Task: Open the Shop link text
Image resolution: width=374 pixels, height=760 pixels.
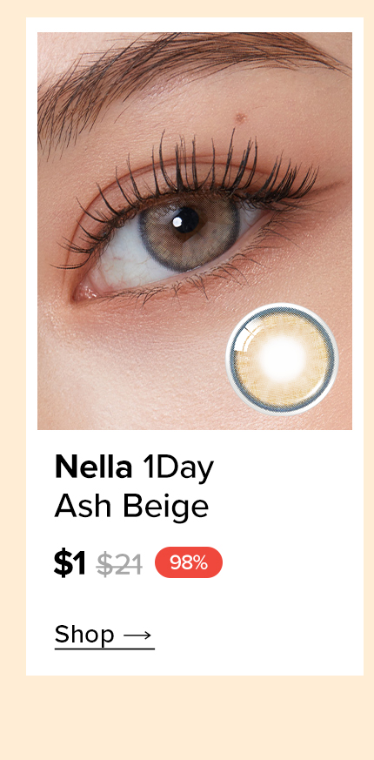Action: click(84, 634)
